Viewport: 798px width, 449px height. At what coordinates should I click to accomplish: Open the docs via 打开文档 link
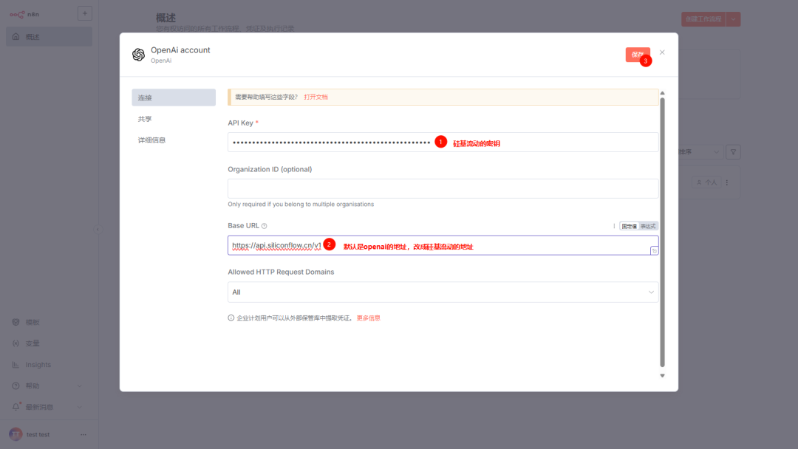316,97
